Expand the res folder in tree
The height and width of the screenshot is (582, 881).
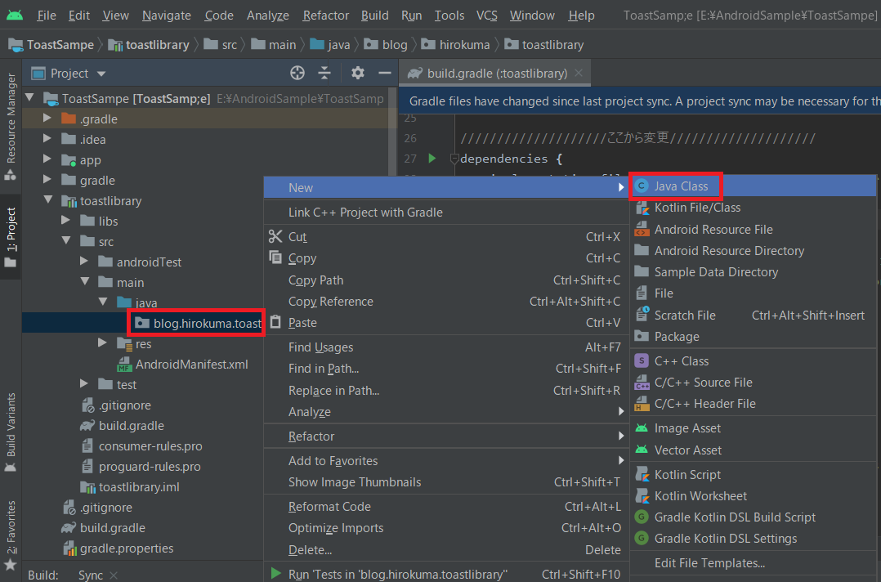click(x=102, y=344)
